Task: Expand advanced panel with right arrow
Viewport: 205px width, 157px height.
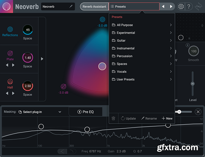Action: point(42,59)
